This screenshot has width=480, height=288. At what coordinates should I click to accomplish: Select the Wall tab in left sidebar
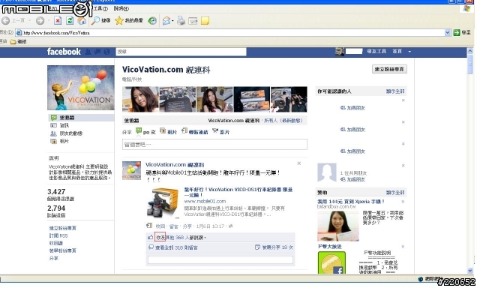[x=81, y=118]
